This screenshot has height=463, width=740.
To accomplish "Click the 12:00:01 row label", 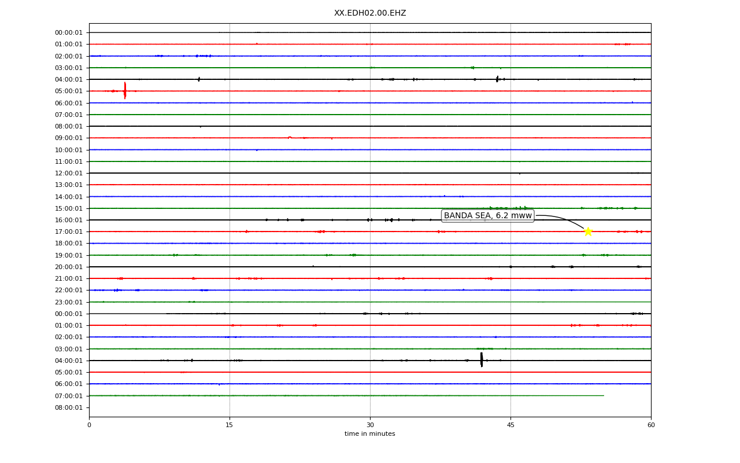I will pos(69,173).
